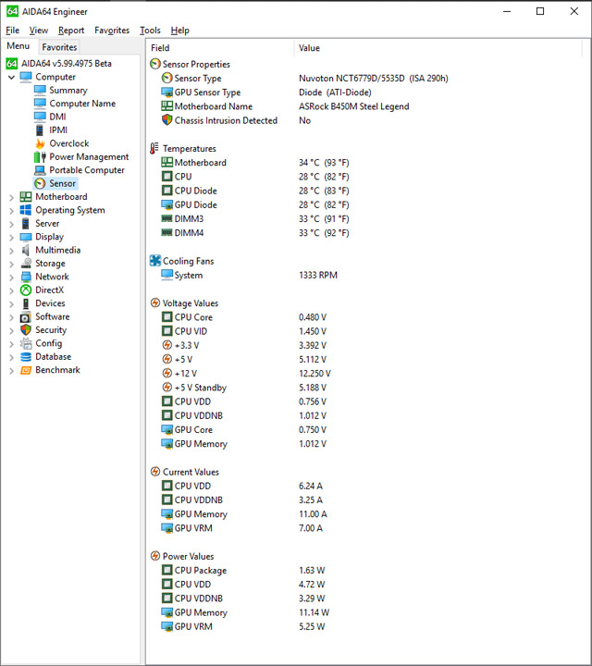592x666 pixels.
Task: Click the Config gear icon
Action: (x=26, y=343)
